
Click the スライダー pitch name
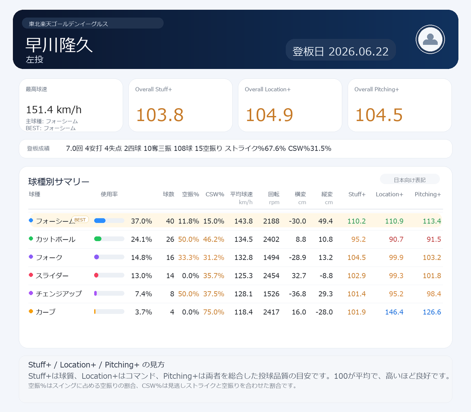click(52, 276)
